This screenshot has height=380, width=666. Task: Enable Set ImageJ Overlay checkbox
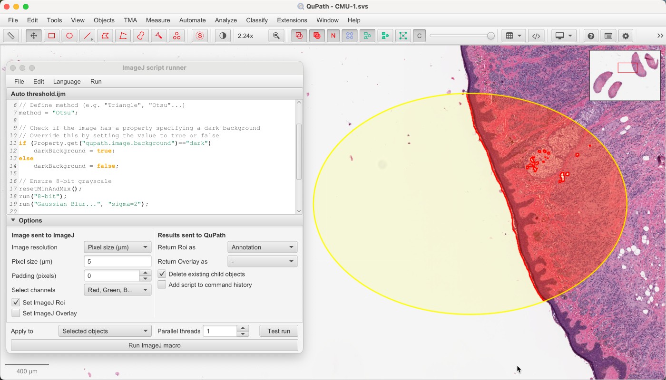click(16, 313)
